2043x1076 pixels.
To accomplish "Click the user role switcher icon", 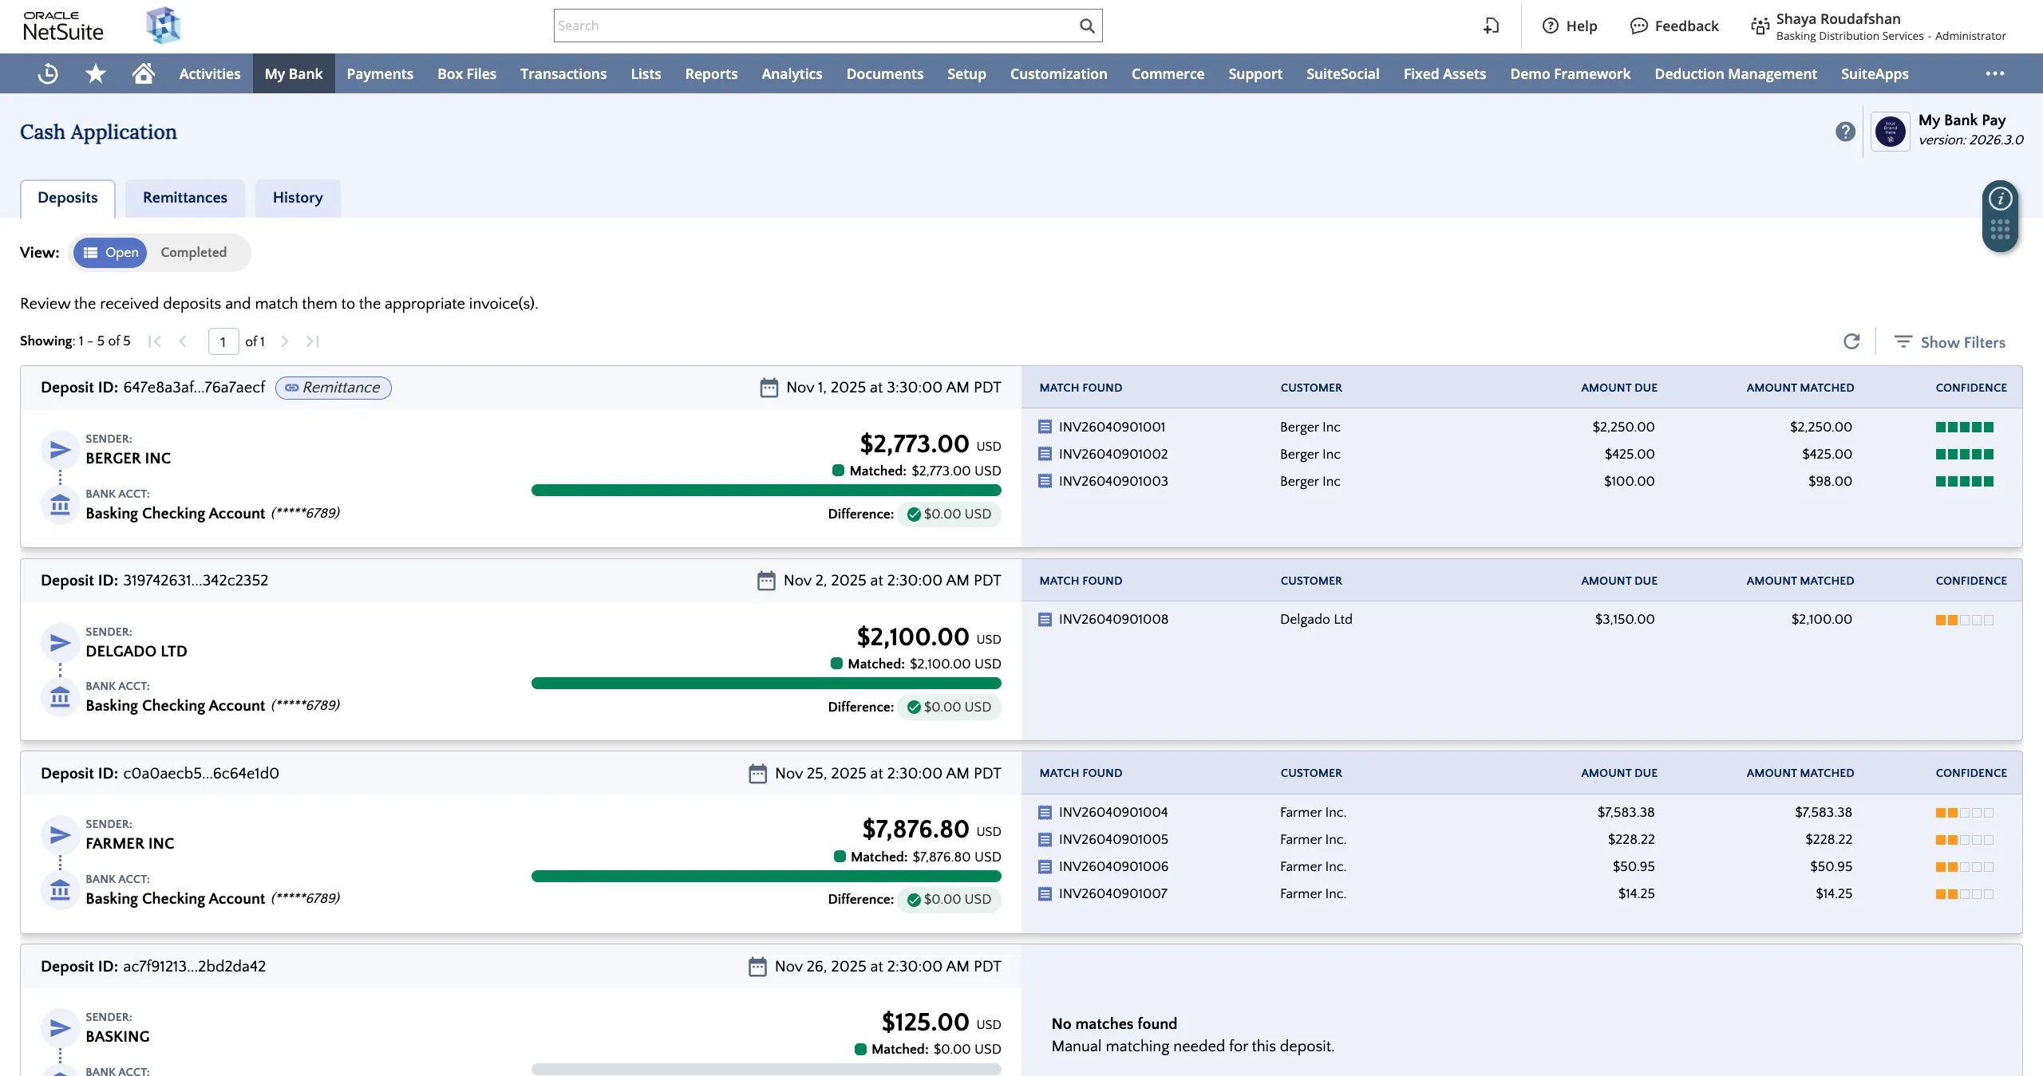I will [x=1760, y=26].
